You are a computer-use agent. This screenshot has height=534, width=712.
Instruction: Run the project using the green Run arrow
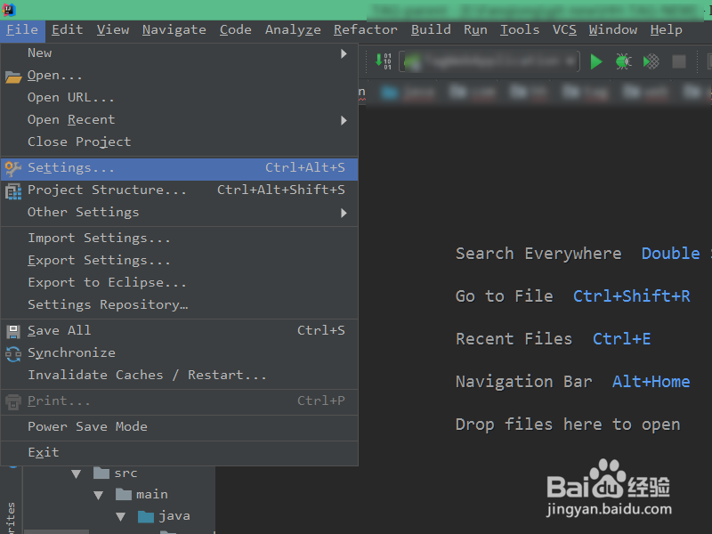[595, 62]
